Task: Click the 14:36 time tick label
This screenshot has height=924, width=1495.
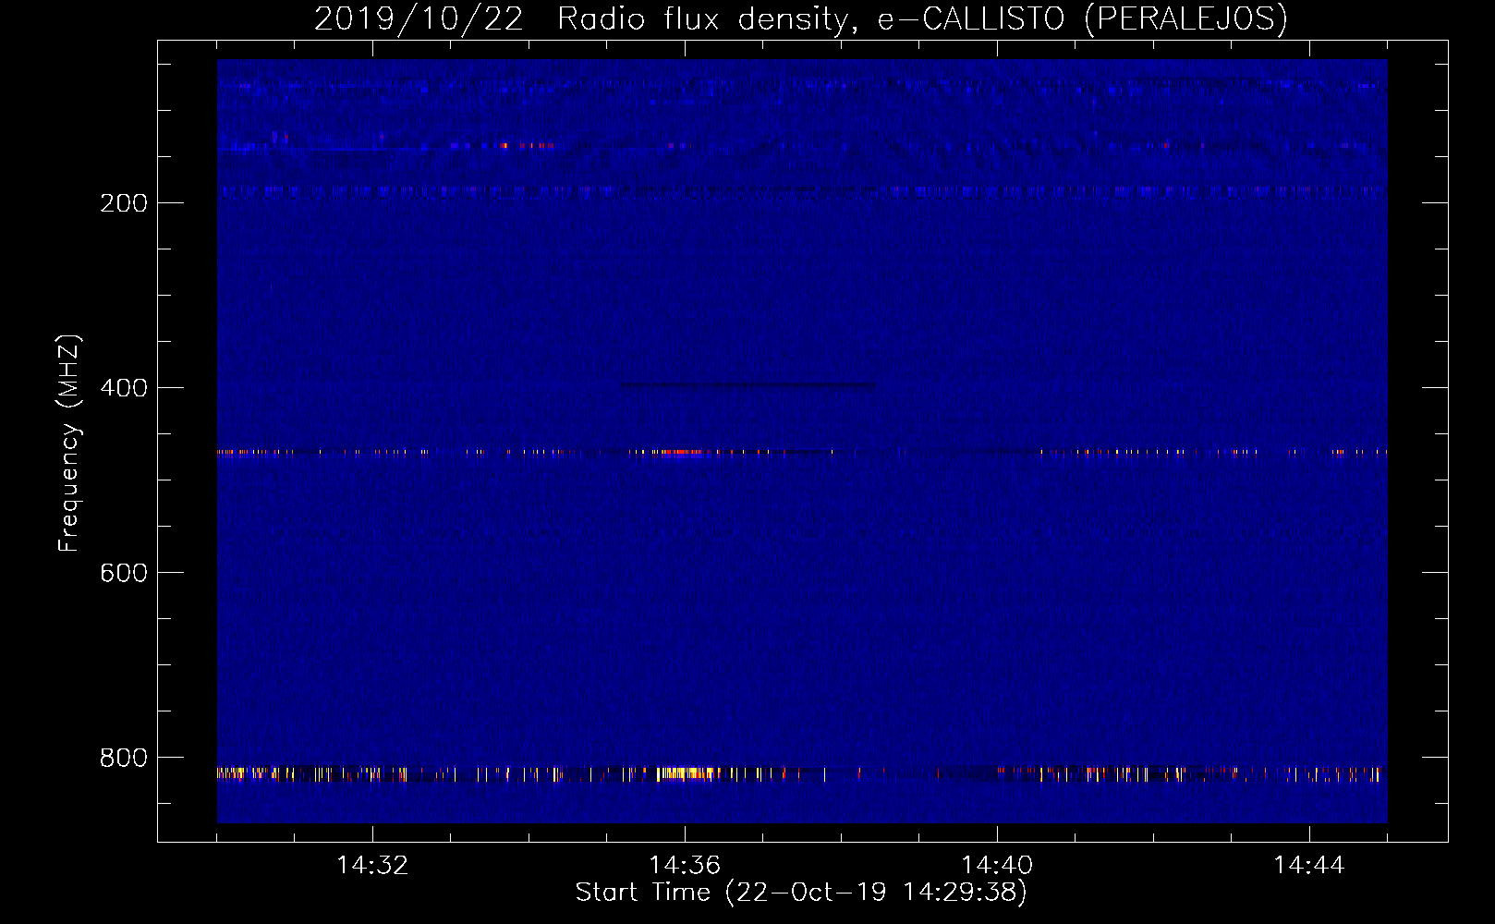Action: click(685, 866)
